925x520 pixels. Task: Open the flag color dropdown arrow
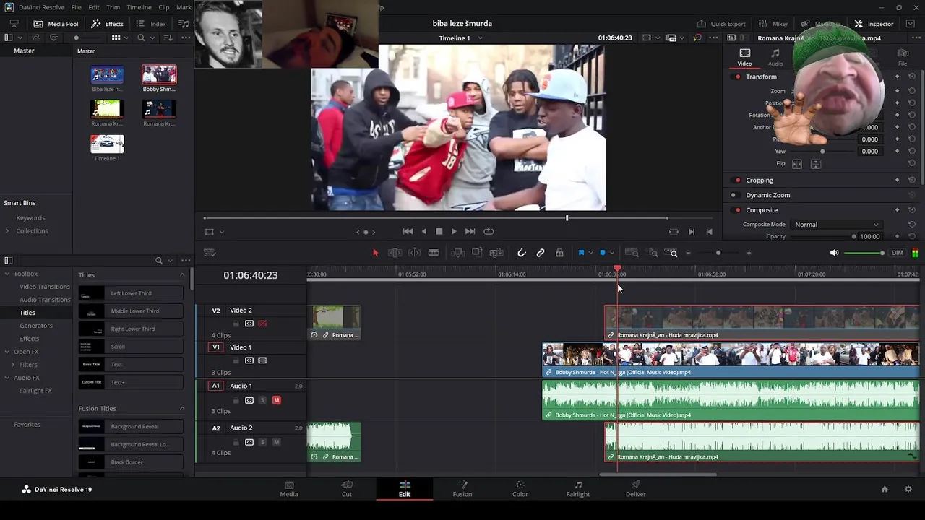[x=590, y=253]
